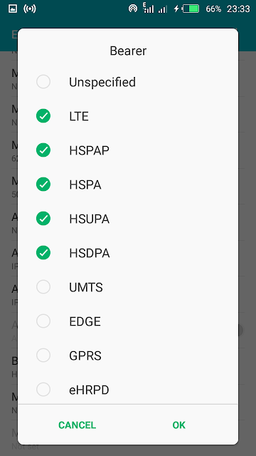The height and width of the screenshot is (456, 256).
Task: Tap the wireless hotspot indicator icon
Action: tap(133, 9)
